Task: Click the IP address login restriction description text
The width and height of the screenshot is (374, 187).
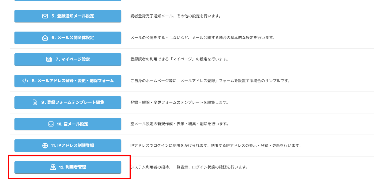Action: click(x=216, y=146)
